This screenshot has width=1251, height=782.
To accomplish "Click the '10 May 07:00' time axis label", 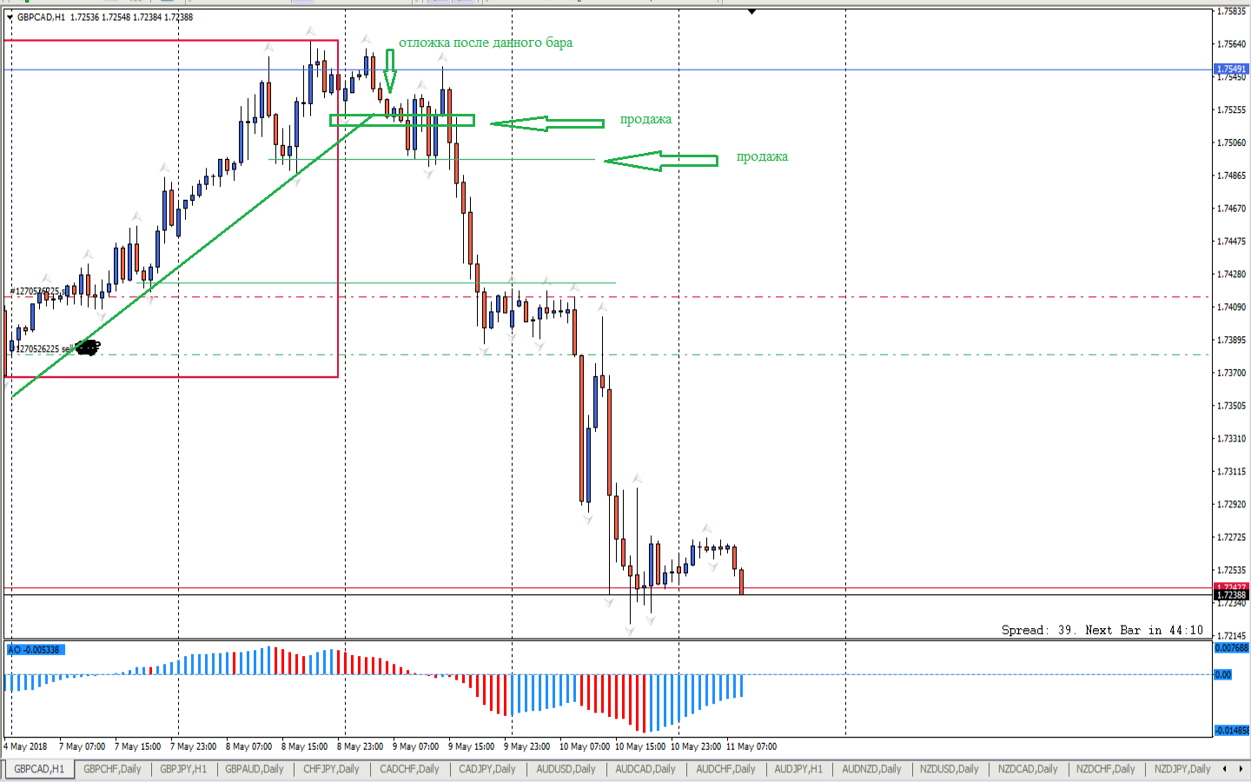I will pyautogui.click(x=585, y=746).
